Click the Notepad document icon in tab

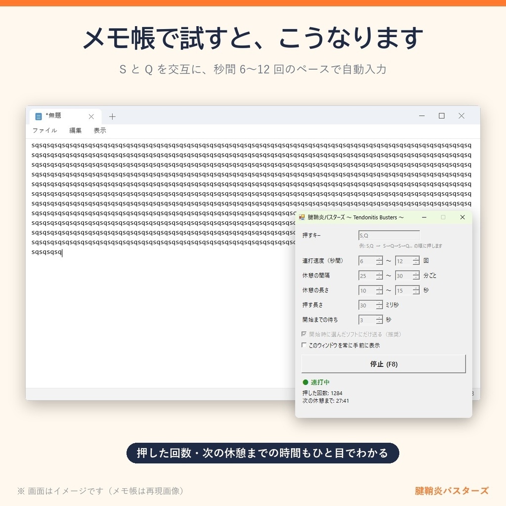coord(39,117)
